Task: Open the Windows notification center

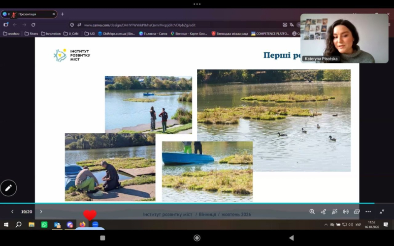Action: click(x=386, y=224)
